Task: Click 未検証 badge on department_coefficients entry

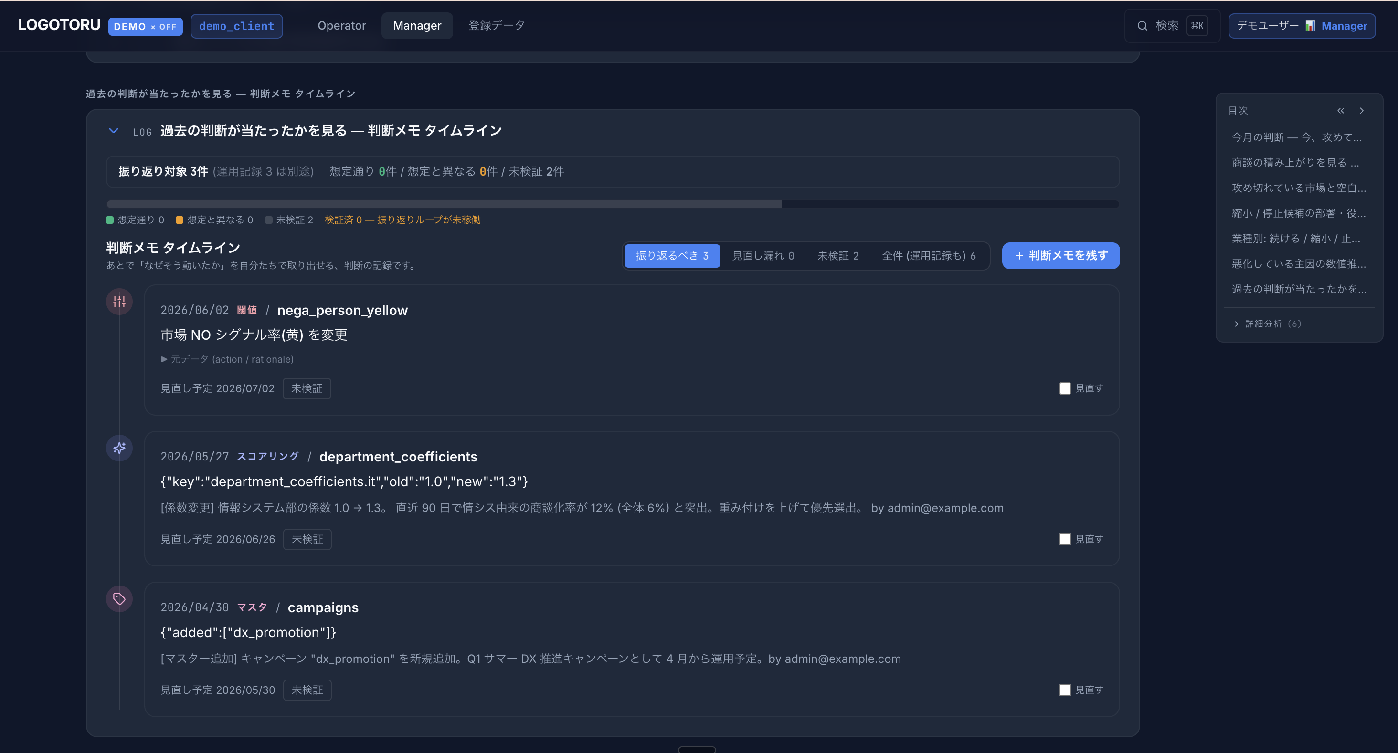Action: pyautogui.click(x=307, y=539)
